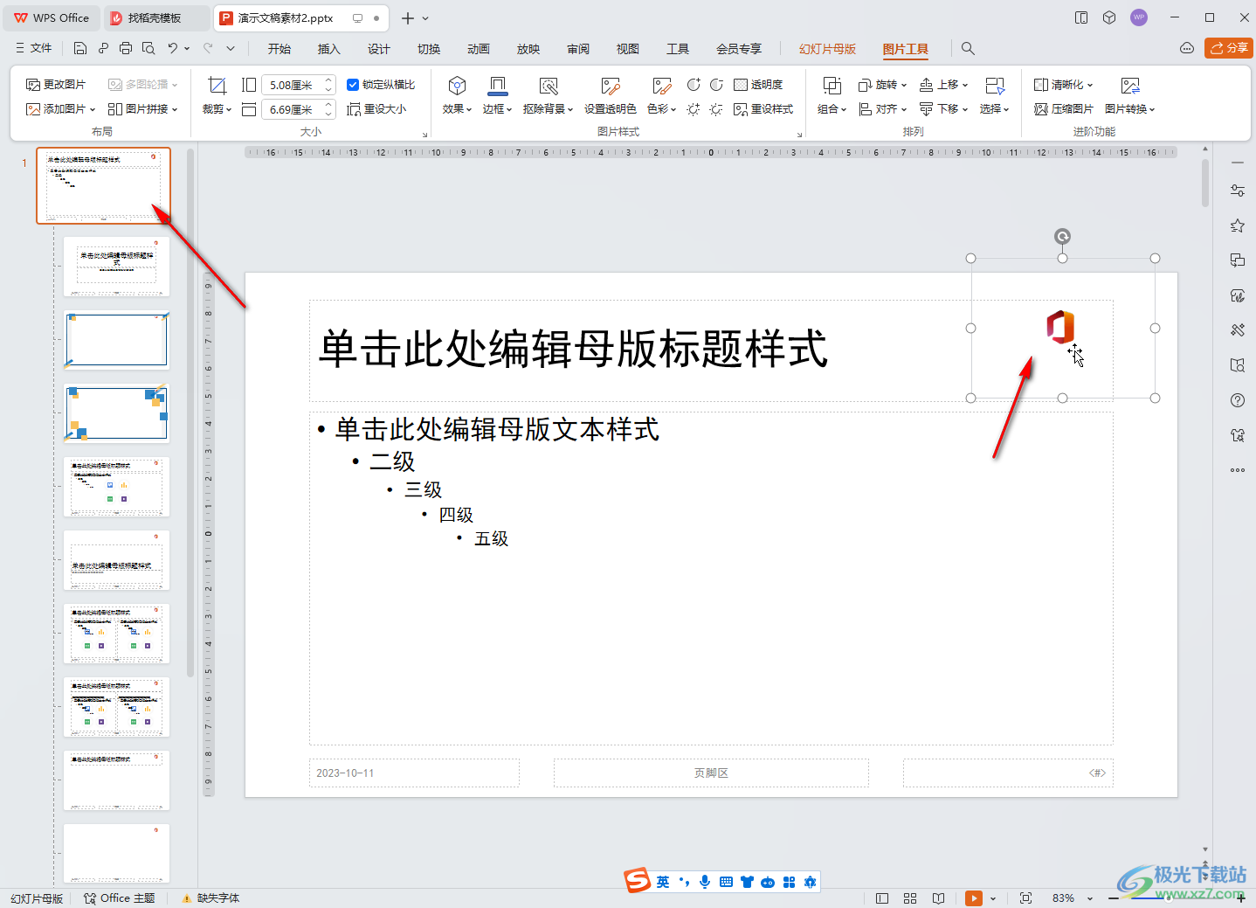The width and height of the screenshot is (1256, 908).
Task: Uncheck 锁定纵横比 (lock aspect ratio) checkbox
Action: coord(353,85)
